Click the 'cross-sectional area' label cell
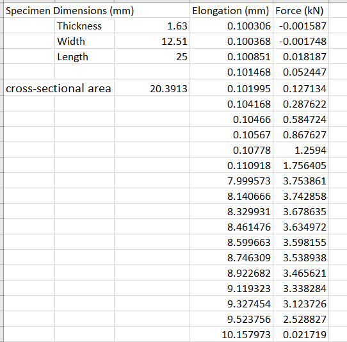 pos(59,88)
